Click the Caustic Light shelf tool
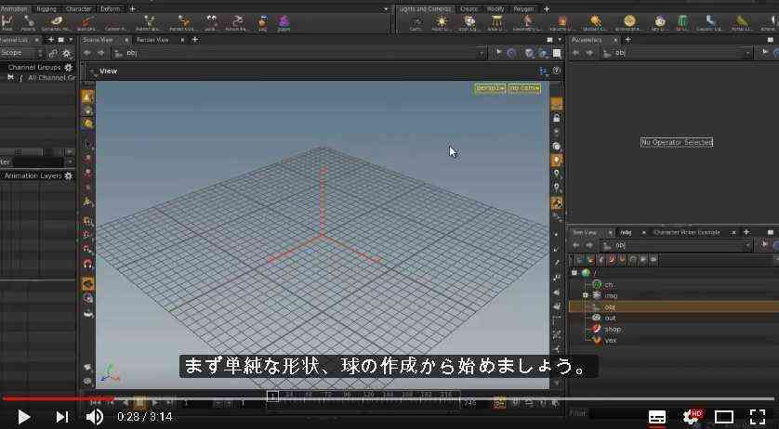 pos(712,23)
